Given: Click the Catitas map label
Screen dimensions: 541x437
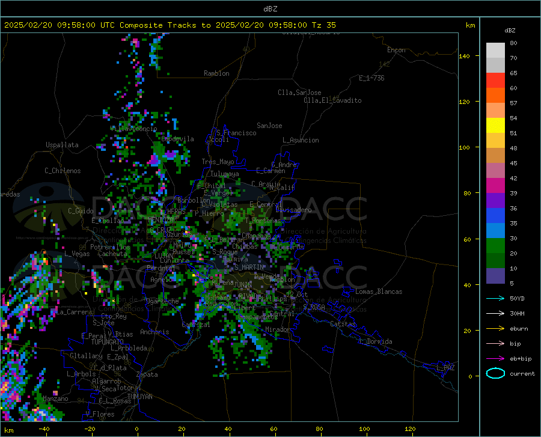Looking at the screenshot, I should coord(343,324).
